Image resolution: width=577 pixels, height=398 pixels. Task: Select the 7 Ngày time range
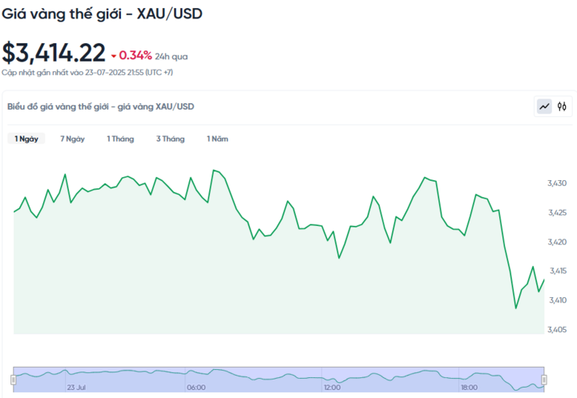[x=72, y=139]
